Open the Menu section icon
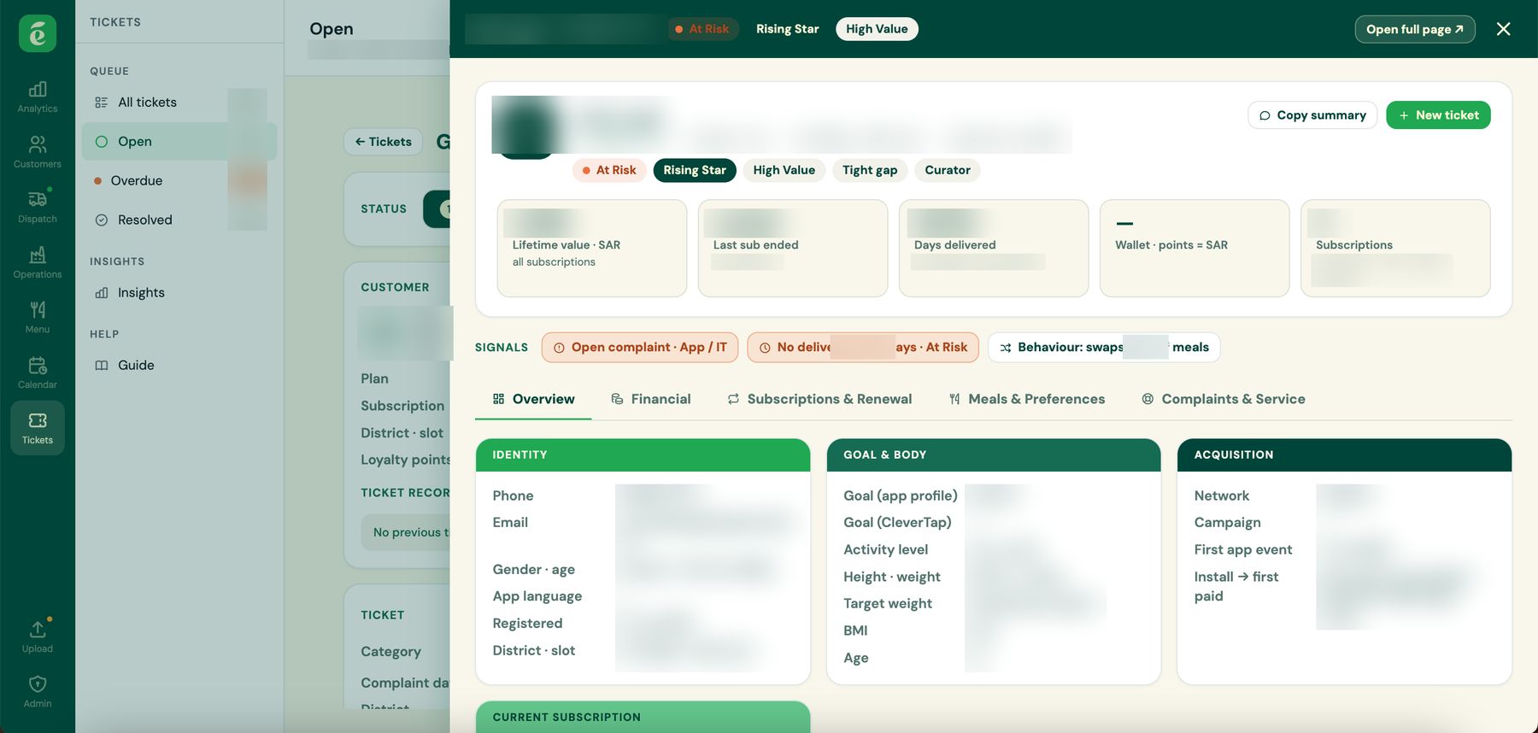The width and height of the screenshot is (1538, 733). coord(38,317)
